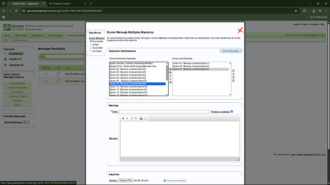The image size is (330, 185).
Task: Open browser extensions puzzle icon
Action: coord(305,11)
